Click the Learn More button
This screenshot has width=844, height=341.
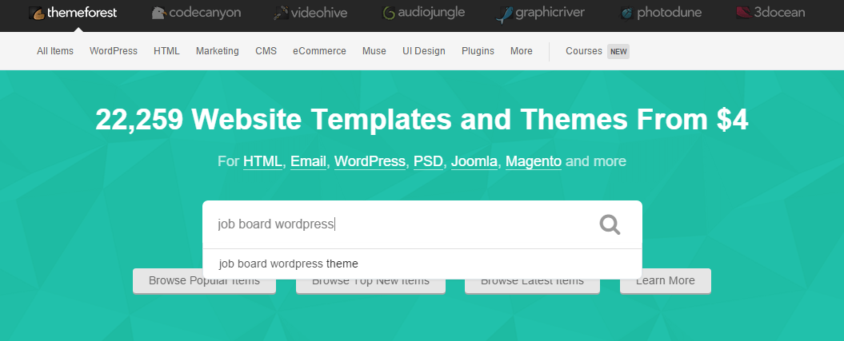[x=666, y=281]
